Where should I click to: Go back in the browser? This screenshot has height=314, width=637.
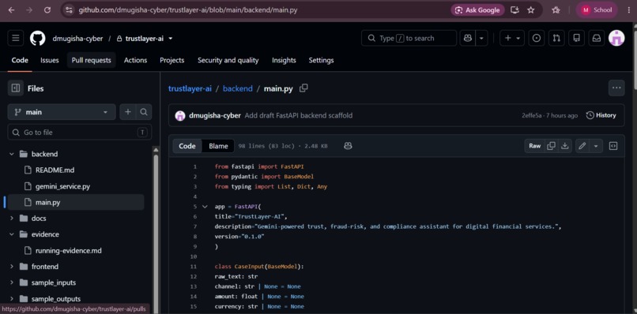[11, 10]
